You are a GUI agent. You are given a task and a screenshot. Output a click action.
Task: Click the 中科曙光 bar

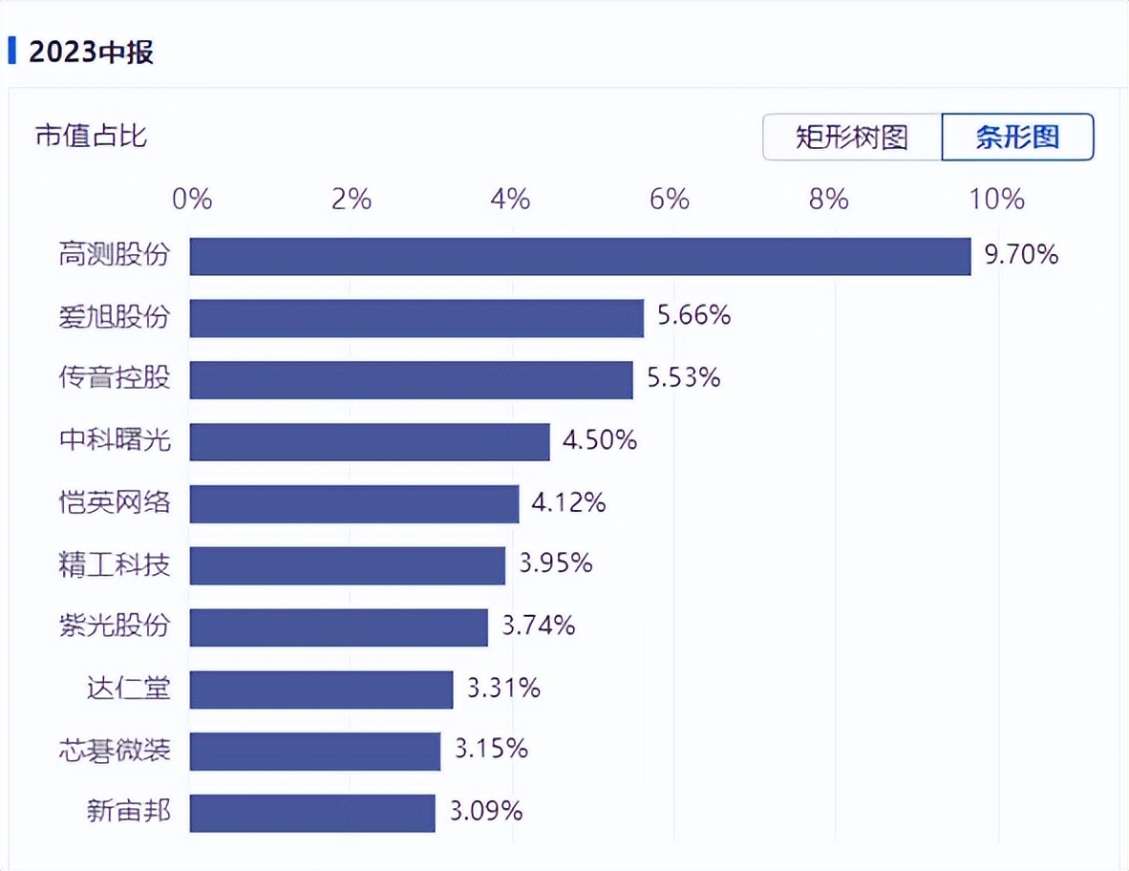tap(370, 441)
